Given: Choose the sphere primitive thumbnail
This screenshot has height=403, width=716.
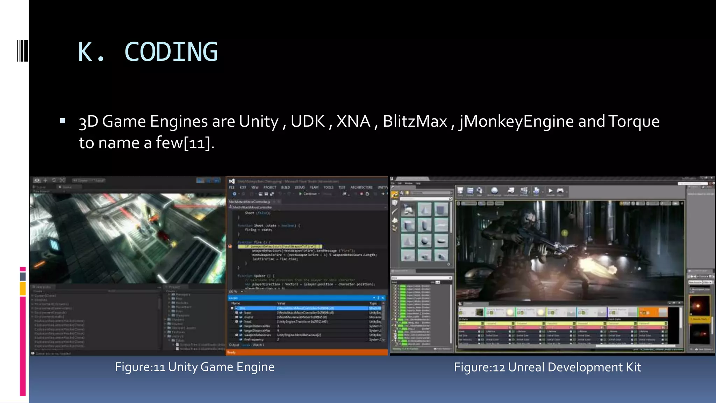Looking at the screenshot, I should [x=424, y=241].
